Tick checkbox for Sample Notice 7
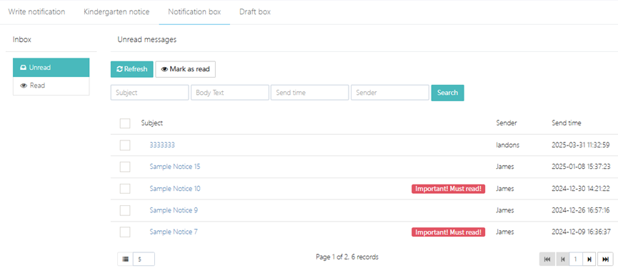 pos(125,232)
